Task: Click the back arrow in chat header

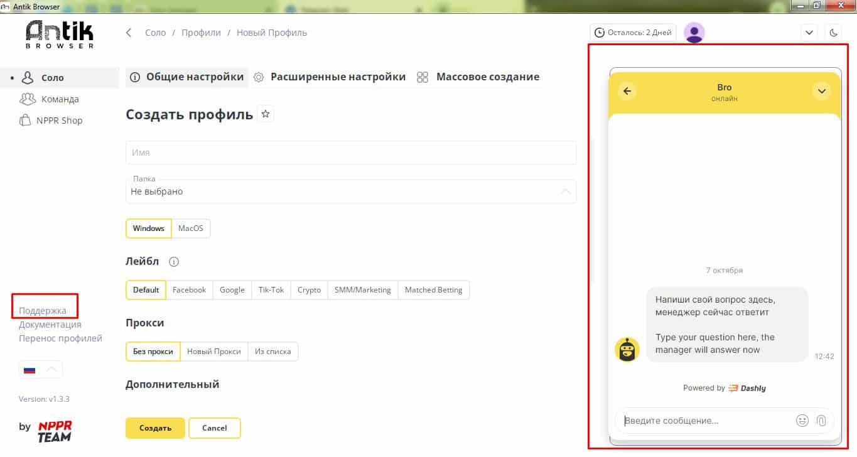Action: [627, 92]
